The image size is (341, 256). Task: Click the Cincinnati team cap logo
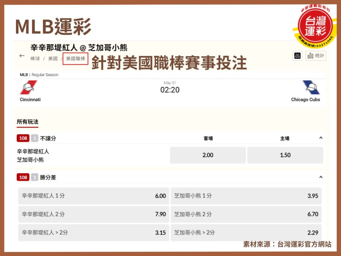click(29, 87)
